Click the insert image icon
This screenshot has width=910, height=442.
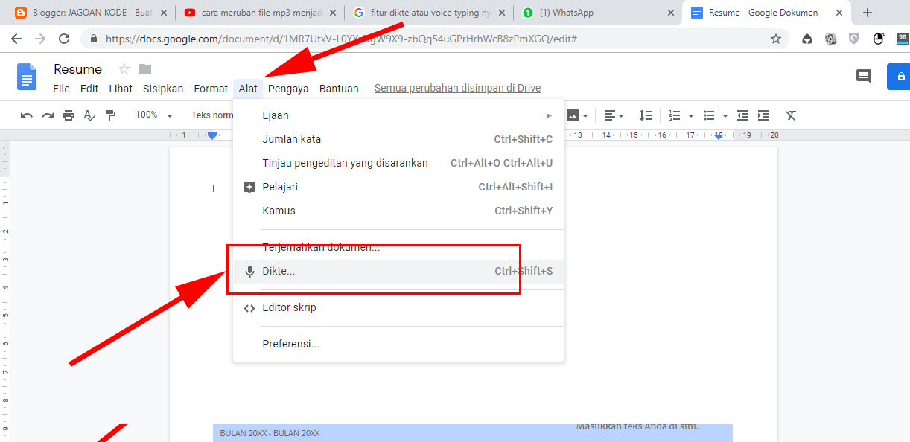point(573,115)
